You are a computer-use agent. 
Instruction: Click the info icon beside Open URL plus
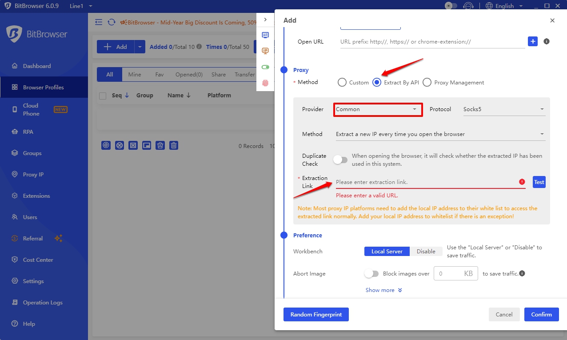click(x=547, y=41)
